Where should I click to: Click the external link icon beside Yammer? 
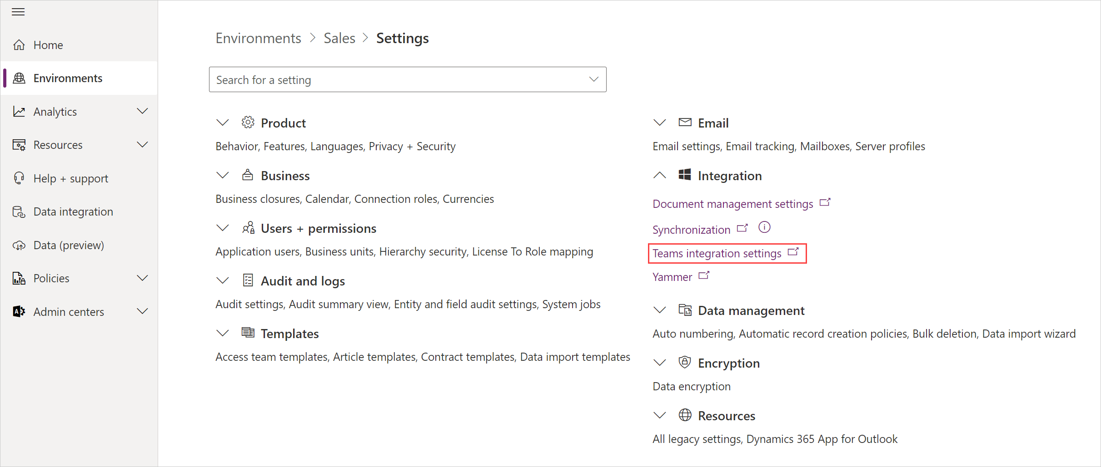(x=704, y=275)
